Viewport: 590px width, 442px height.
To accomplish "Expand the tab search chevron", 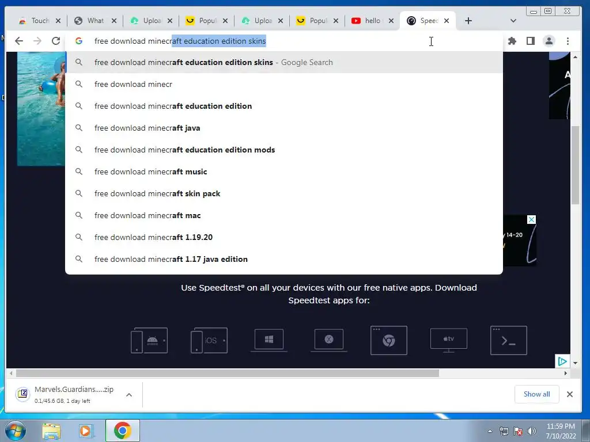I will (x=513, y=21).
